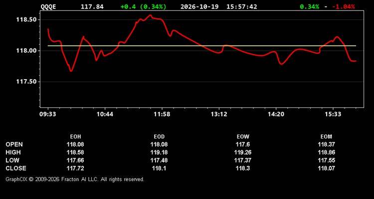374x199 pixels.
Task: Click the CLOSE row label
Action: click(16, 168)
